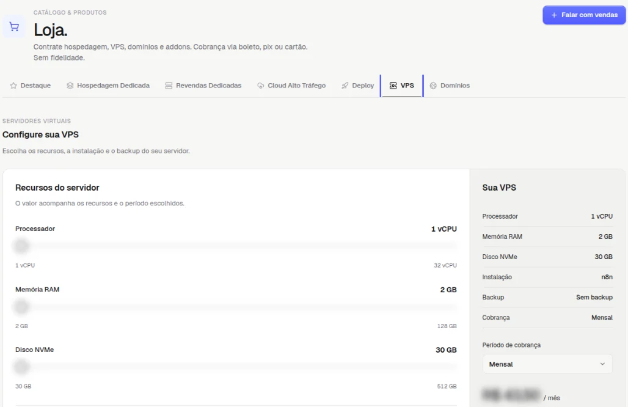The height and width of the screenshot is (407, 628).
Task: Click the globe icon on Domínios tab
Action: 433,86
